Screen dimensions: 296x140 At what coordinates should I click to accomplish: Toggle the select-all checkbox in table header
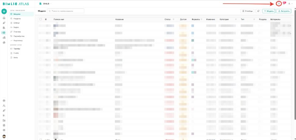point(41,19)
